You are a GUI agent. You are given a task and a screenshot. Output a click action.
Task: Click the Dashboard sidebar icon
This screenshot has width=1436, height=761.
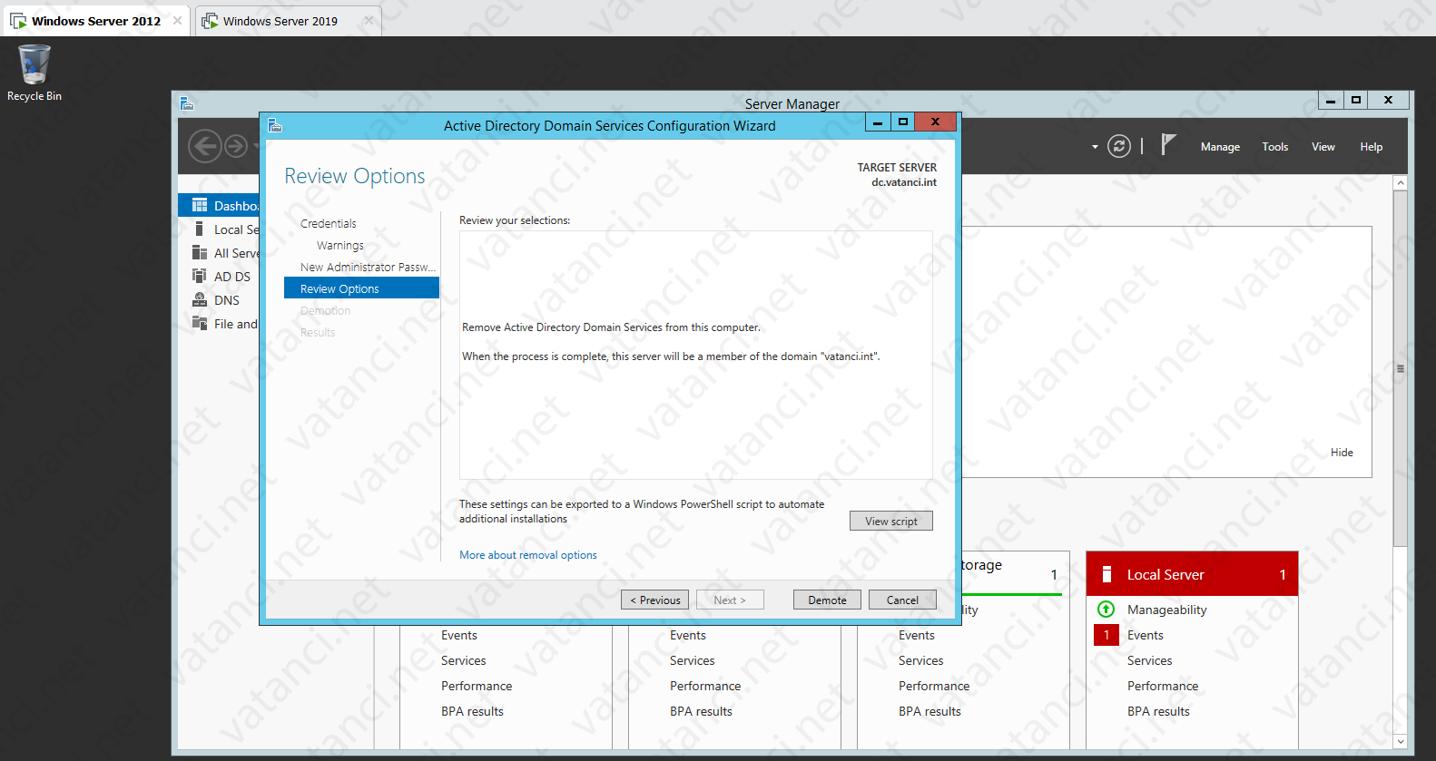(200, 206)
